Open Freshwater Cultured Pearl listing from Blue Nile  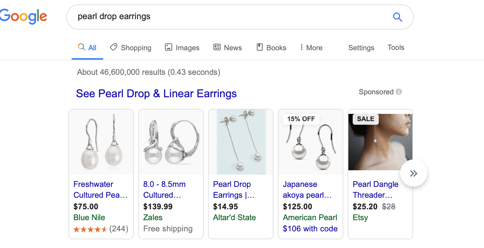tap(101, 189)
